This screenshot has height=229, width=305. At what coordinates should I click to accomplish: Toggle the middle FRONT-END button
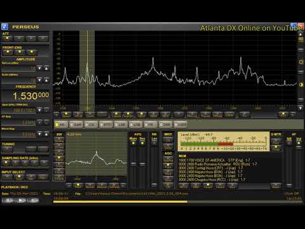coord(20,52)
